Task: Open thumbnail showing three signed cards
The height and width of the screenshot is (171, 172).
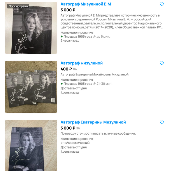Action: pyautogui.click(x=31, y=87)
